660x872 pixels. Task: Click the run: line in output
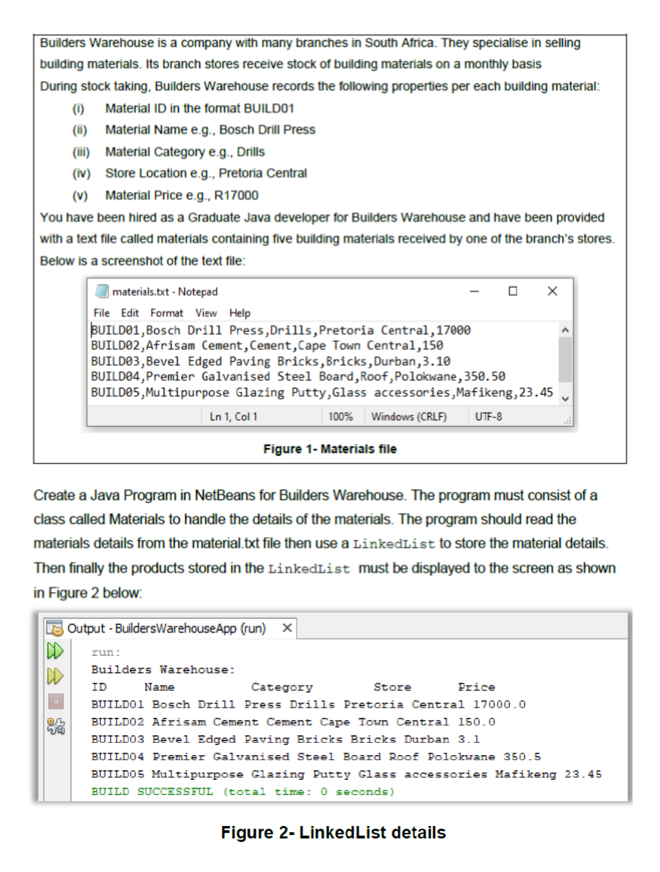point(106,652)
